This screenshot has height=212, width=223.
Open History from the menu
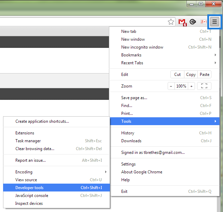[164, 133]
